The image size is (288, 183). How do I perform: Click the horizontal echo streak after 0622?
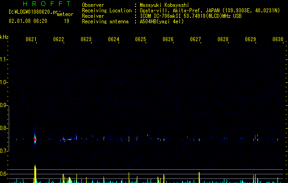point(70,140)
